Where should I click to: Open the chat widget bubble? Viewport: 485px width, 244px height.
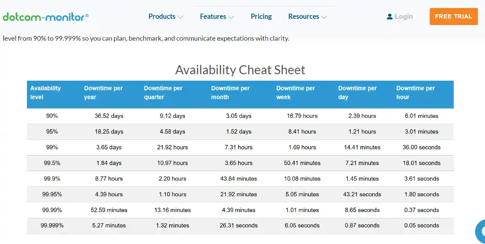[x=481, y=232]
